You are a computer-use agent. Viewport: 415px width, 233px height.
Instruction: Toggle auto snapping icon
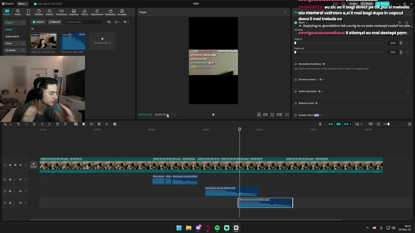(x=338, y=124)
